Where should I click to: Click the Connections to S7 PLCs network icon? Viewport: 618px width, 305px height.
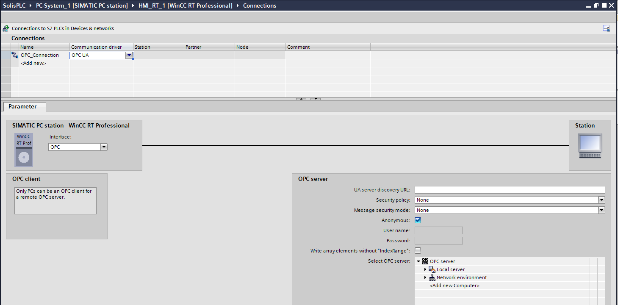[x=6, y=28]
